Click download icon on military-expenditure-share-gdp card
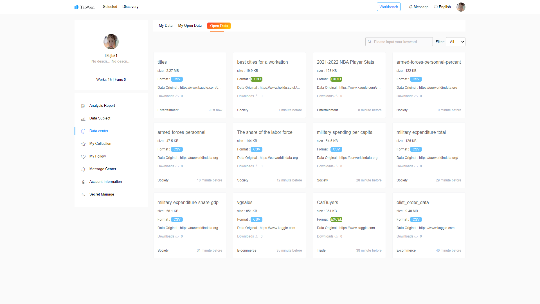This screenshot has height=304, width=540. 177,236
